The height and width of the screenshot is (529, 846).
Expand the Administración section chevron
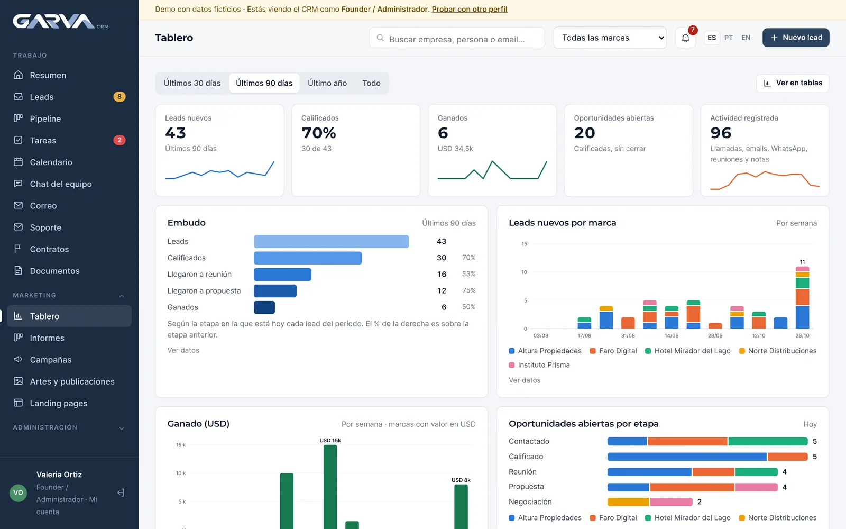pos(122,428)
